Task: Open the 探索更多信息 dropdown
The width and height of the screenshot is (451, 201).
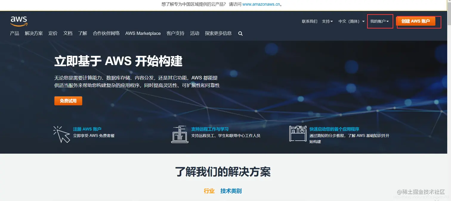Action: (x=218, y=33)
